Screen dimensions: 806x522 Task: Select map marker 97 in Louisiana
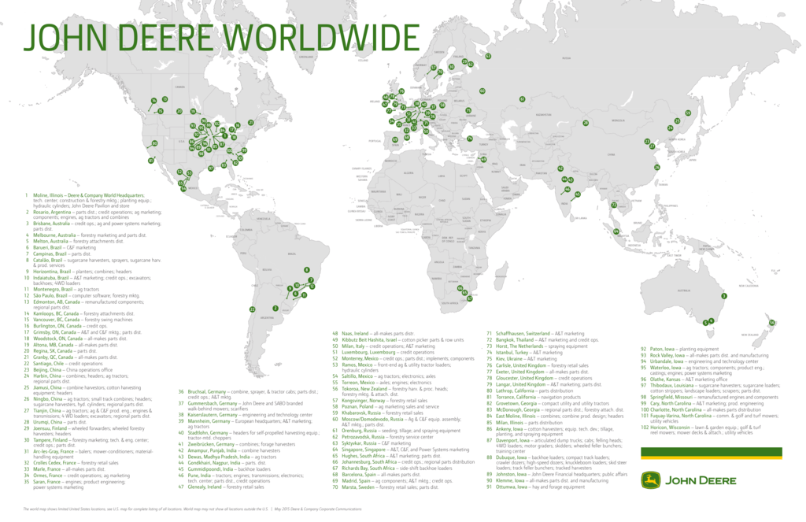point(211,168)
